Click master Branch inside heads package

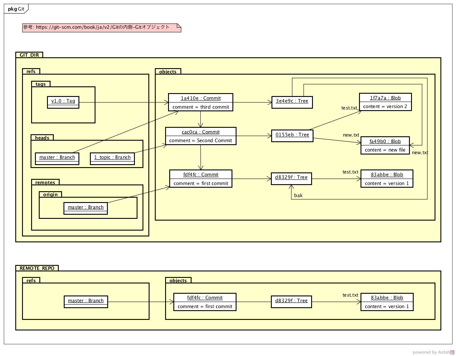pyautogui.click(x=57, y=159)
